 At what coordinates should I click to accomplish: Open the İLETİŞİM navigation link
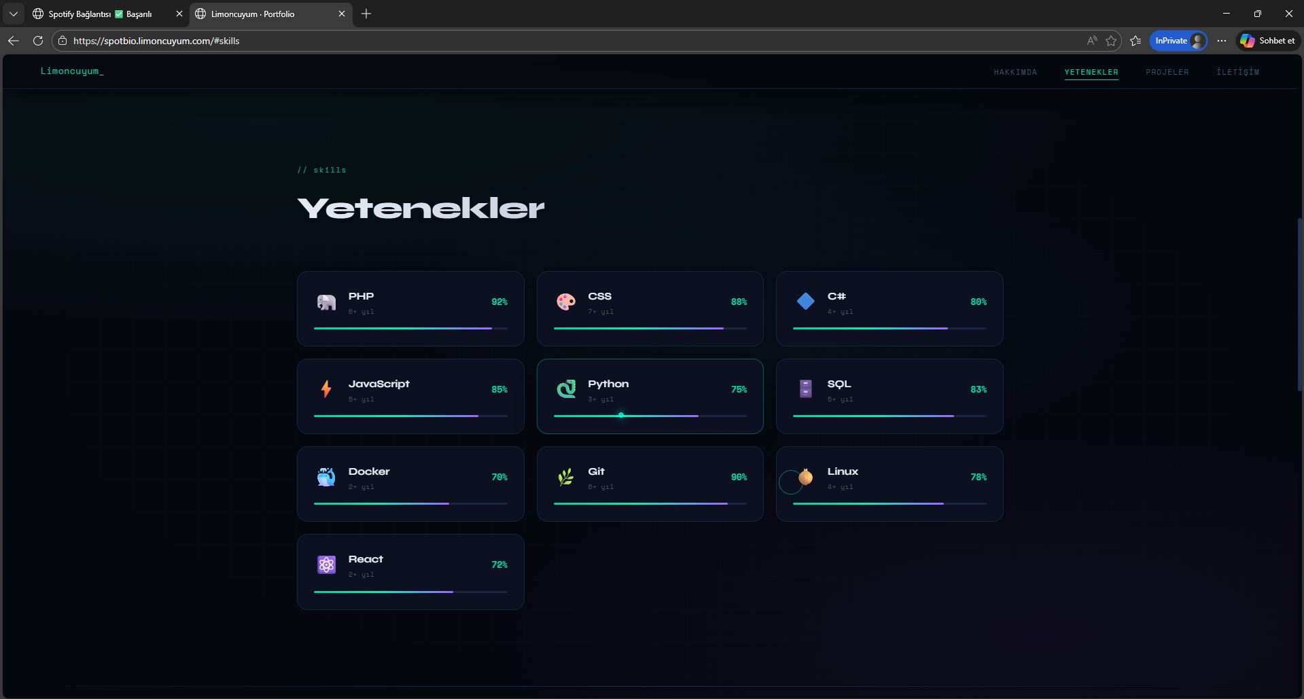click(x=1237, y=72)
